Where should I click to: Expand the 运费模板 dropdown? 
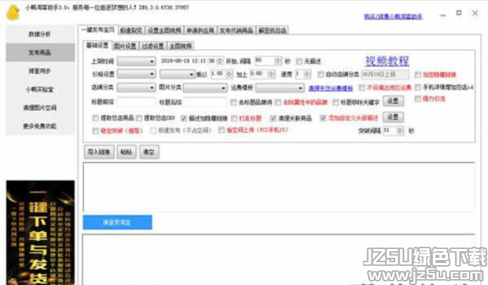click(x=280, y=88)
